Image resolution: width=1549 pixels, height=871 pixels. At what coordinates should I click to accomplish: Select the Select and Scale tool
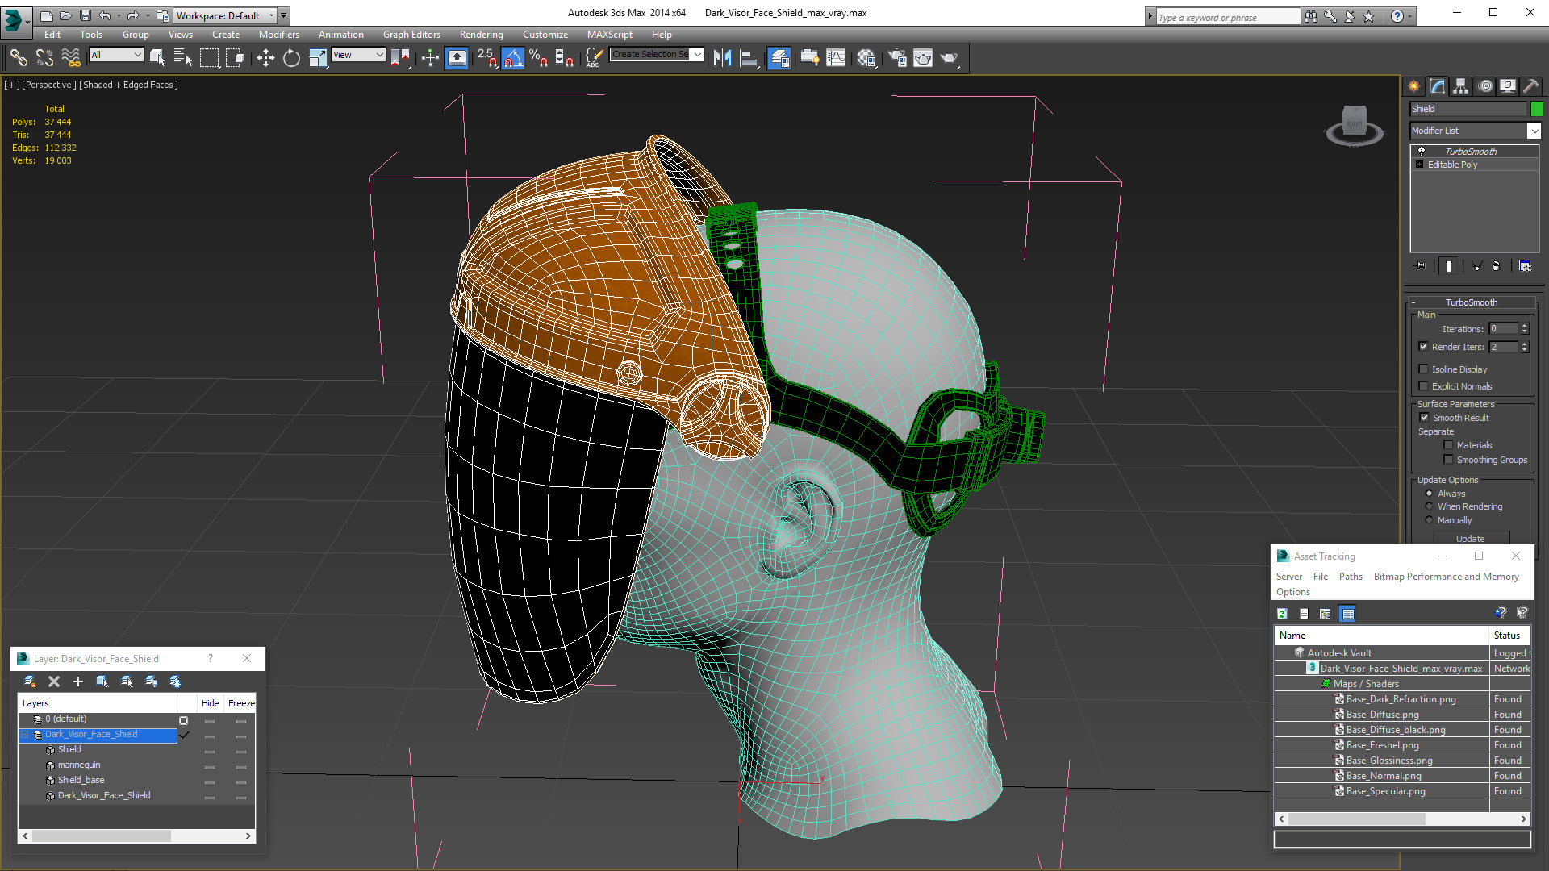(318, 57)
